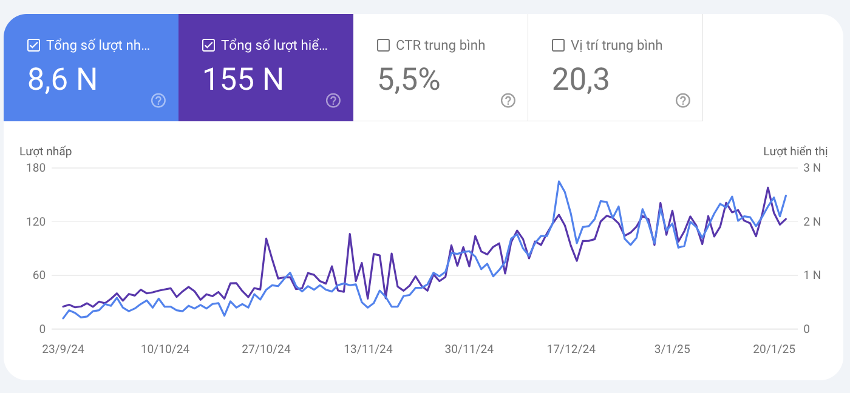Click the 180 left axis label
The width and height of the screenshot is (850, 393).
tap(36, 168)
